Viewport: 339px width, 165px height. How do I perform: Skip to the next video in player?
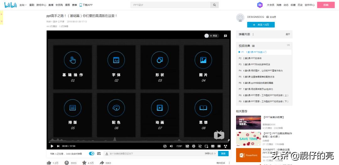pos(58,146)
